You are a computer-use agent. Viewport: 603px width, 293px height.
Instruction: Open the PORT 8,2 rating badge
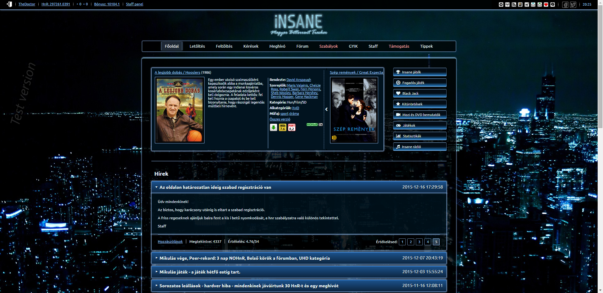click(291, 127)
